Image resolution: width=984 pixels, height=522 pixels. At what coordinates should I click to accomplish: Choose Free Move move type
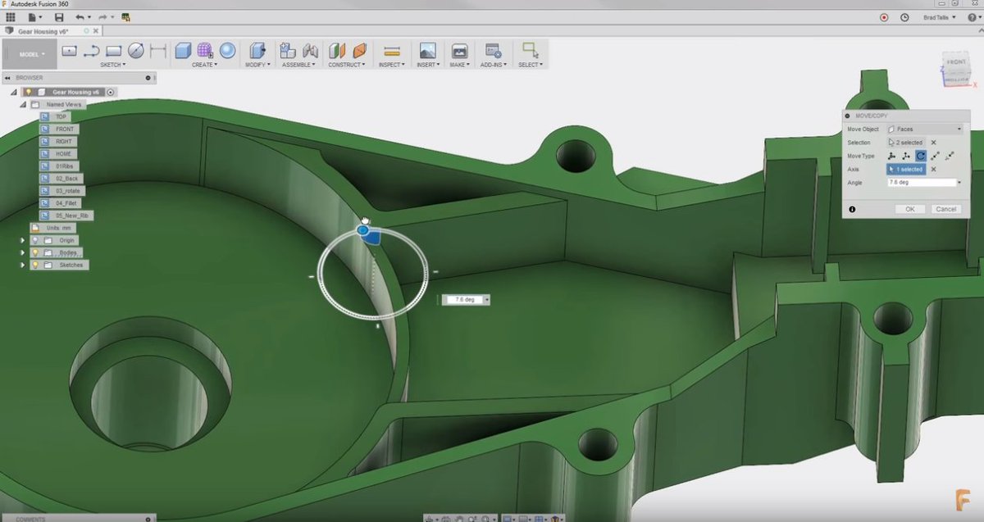[x=892, y=156]
